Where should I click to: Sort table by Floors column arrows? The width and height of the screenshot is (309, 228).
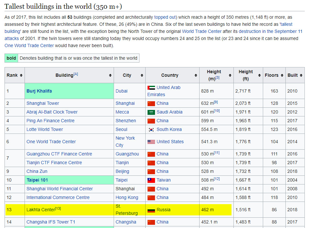(x=282, y=75)
